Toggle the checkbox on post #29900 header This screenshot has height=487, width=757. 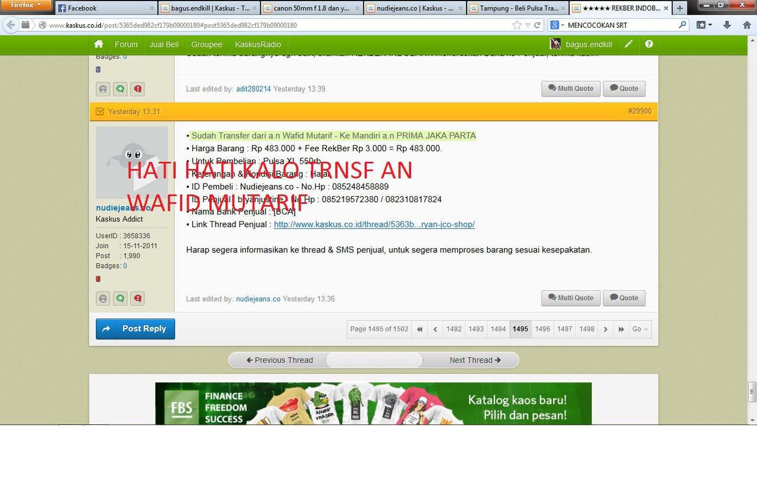(x=99, y=111)
